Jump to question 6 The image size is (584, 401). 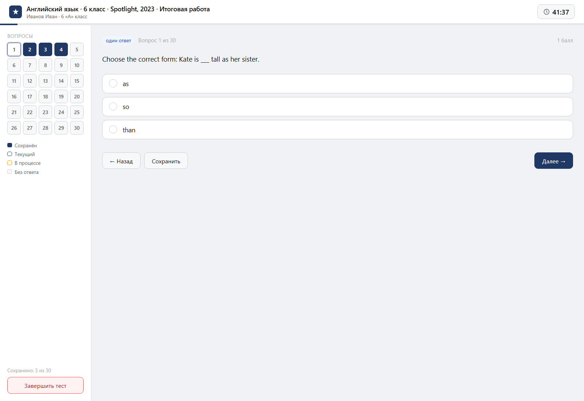[x=14, y=65]
